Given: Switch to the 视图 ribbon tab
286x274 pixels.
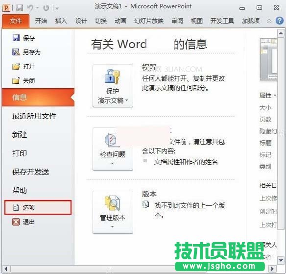Looking at the screenshot, I should [197, 21].
